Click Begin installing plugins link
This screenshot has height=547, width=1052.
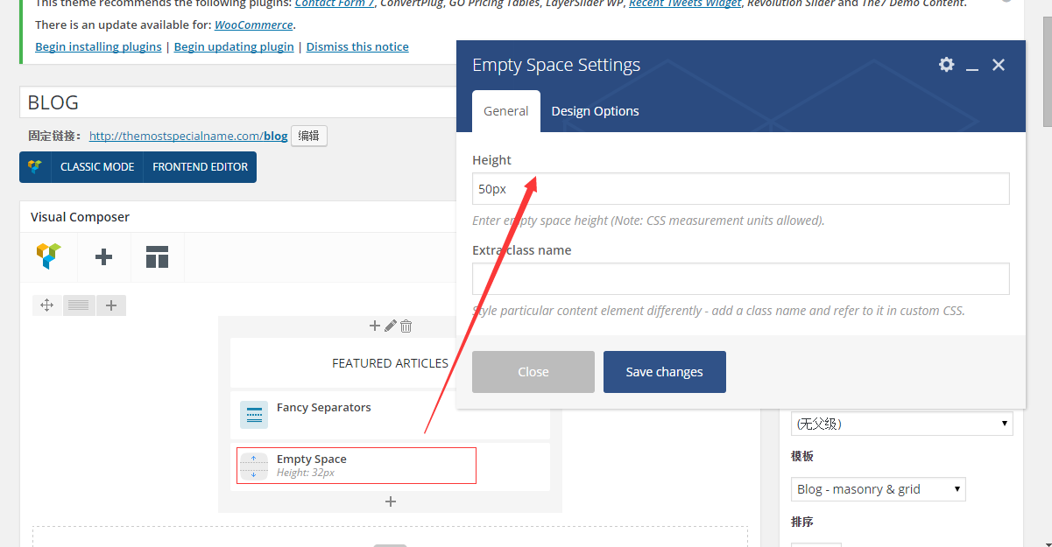coord(98,46)
